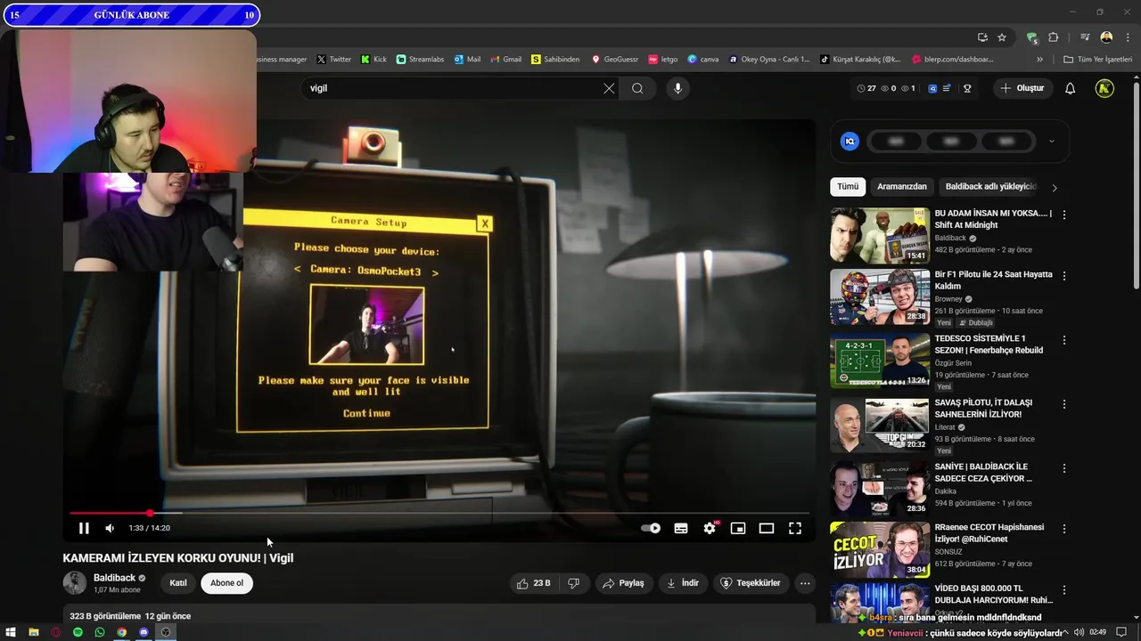
Task: Open the Sahibinden bookmark
Action: pos(555,60)
